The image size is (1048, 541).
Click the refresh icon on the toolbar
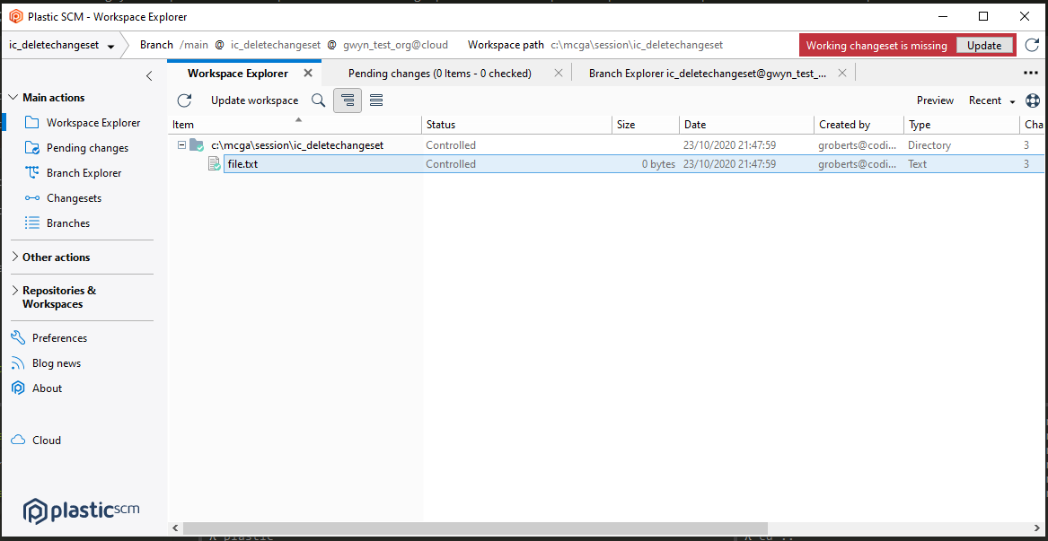pos(184,100)
